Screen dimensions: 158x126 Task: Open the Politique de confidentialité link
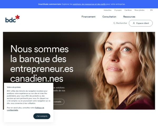pyautogui.click(x=26, y=109)
